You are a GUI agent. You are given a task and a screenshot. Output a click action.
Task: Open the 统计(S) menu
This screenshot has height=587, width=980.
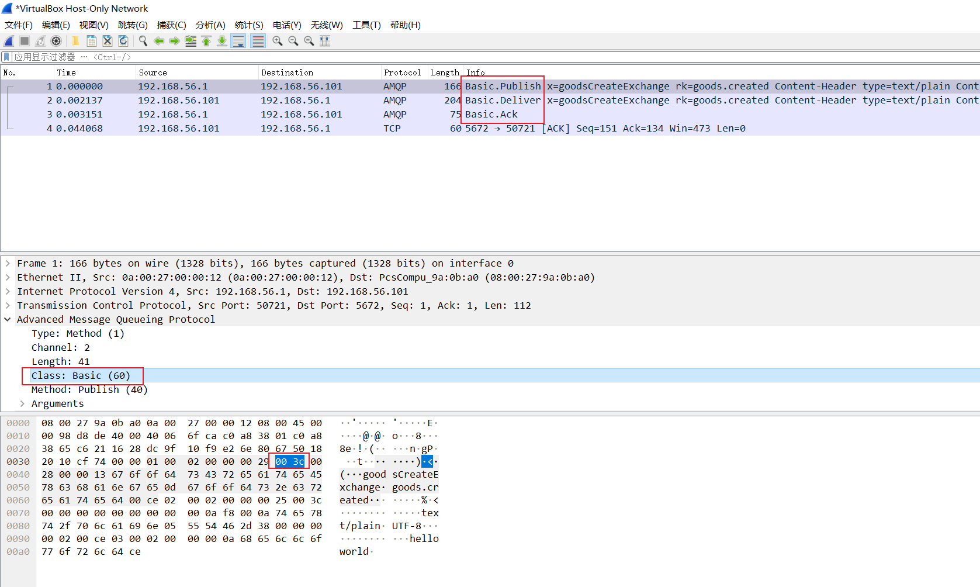point(249,25)
